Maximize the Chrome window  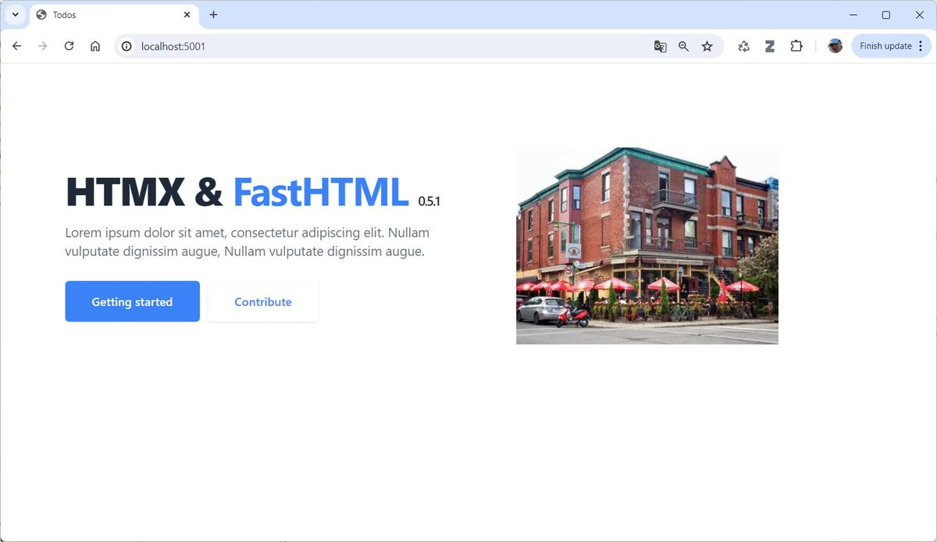pyautogui.click(x=886, y=15)
